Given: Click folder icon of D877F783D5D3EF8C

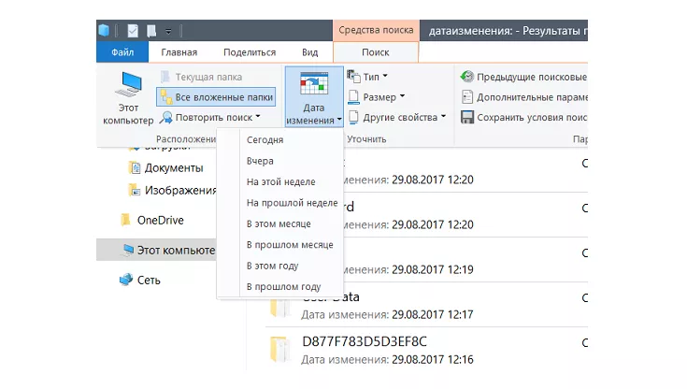Looking at the screenshot, I should (x=279, y=349).
